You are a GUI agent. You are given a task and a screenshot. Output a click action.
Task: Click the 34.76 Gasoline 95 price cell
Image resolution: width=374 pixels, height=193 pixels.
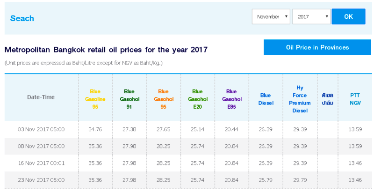tap(95, 129)
